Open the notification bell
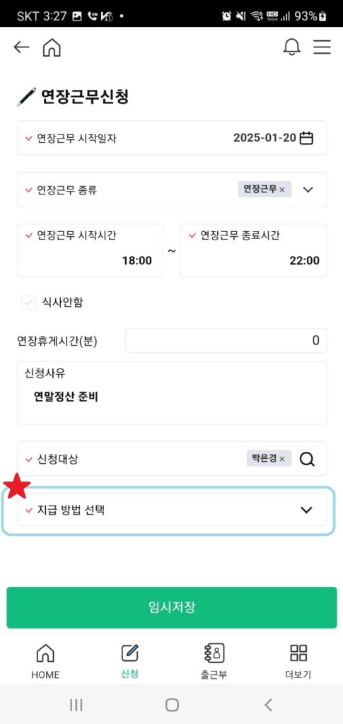Screen dimensions: 343x724 coord(292,47)
